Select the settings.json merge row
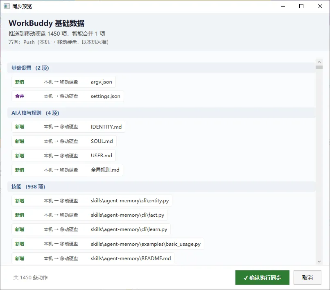330x290 pixels. (x=68, y=96)
